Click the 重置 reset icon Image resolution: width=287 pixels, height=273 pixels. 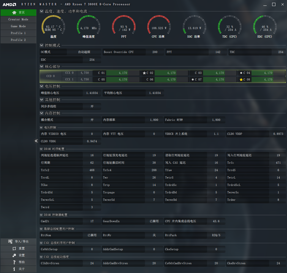(x=14, y=249)
